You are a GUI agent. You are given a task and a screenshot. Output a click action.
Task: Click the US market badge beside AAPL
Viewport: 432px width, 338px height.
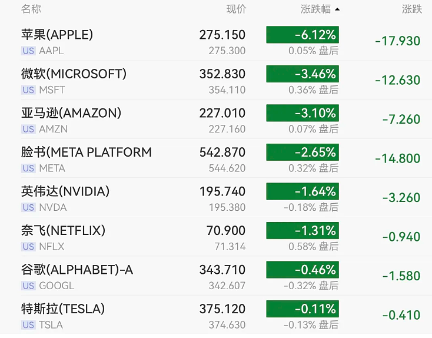(28, 51)
